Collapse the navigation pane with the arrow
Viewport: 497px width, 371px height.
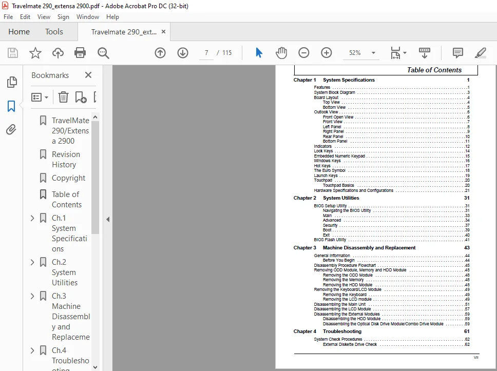(108, 219)
